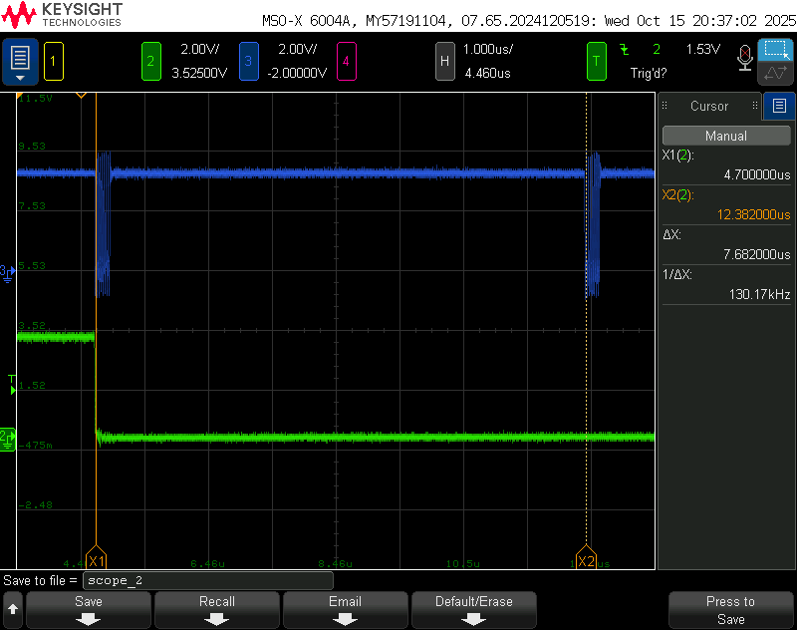Click the Cursor panel title
Image resolution: width=797 pixels, height=630 pixels.
[x=709, y=107]
